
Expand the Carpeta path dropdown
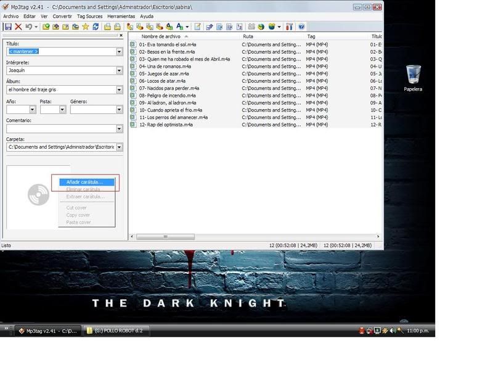click(119, 147)
